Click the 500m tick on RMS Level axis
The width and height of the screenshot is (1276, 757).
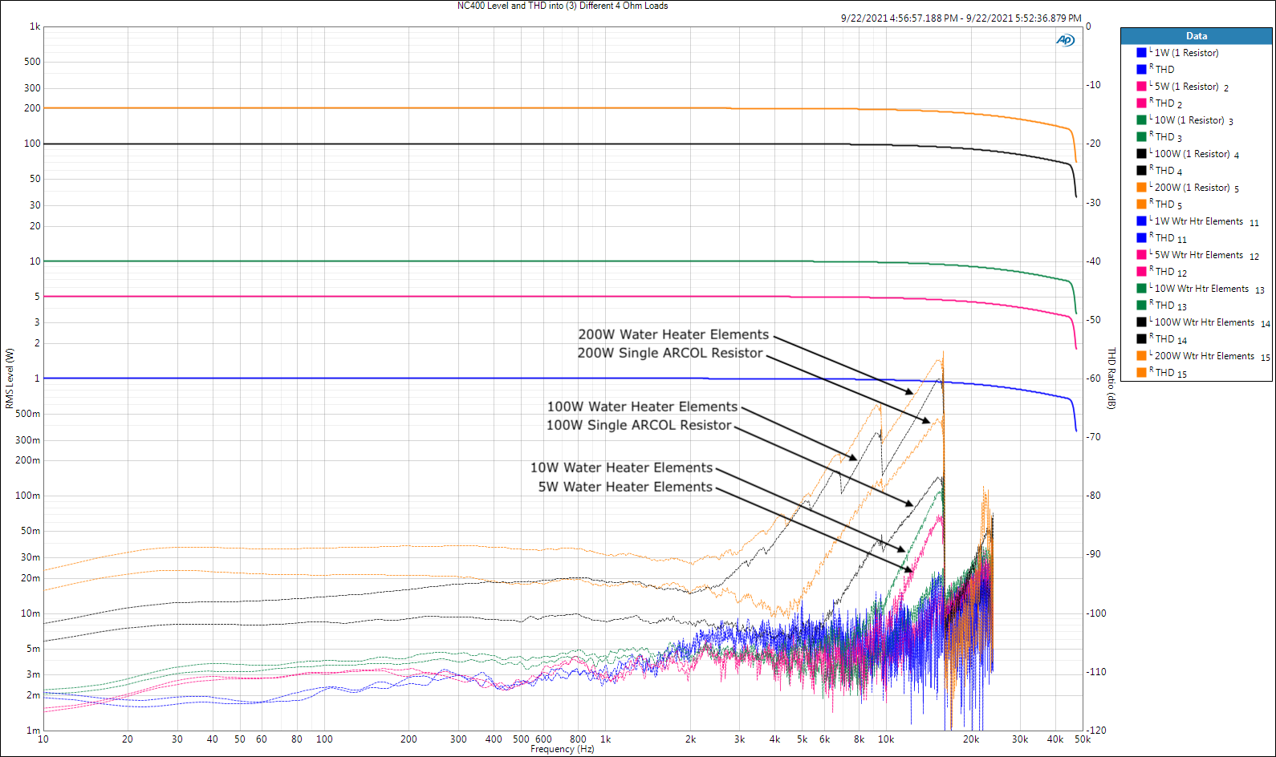coord(28,414)
